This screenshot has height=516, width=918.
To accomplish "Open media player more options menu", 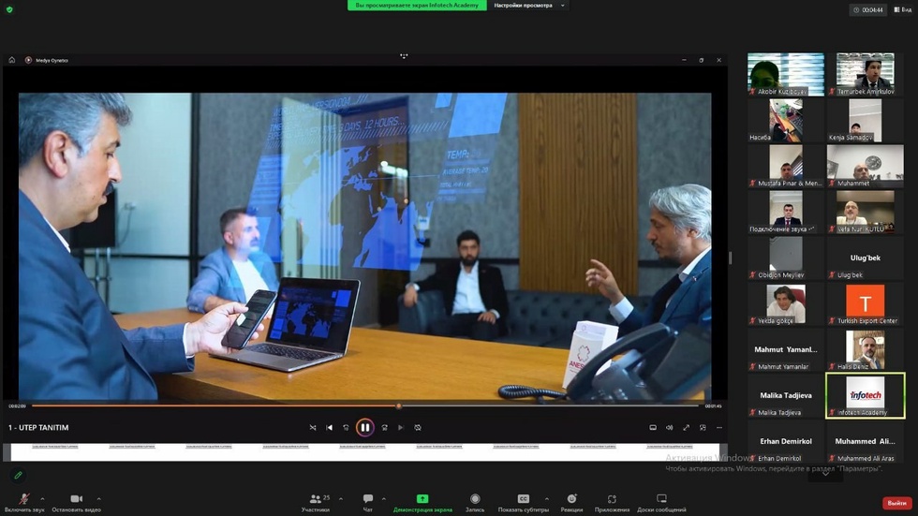I will point(719,427).
